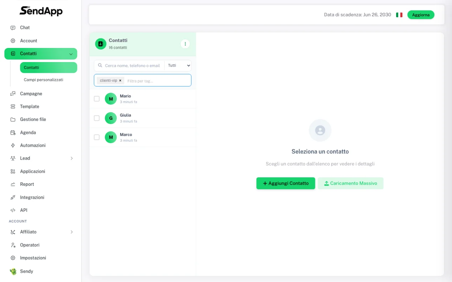Click Mario's green M avatar
452x282 pixels.
click(x=111, y=99)
